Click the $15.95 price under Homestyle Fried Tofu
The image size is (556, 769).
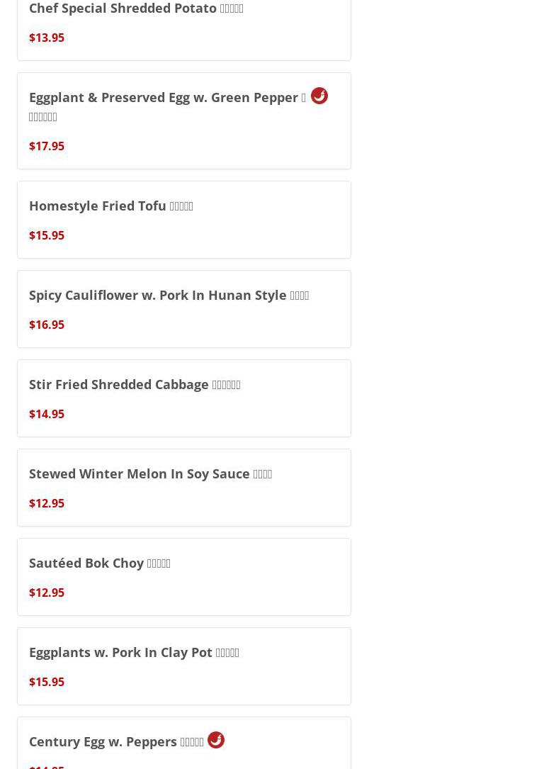pyautogui.click(x=47, y=235)
